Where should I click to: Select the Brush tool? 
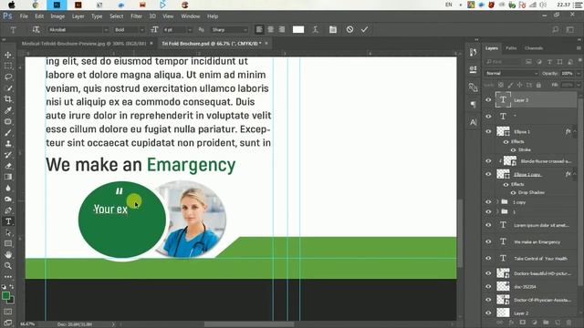tap(8, 133)
